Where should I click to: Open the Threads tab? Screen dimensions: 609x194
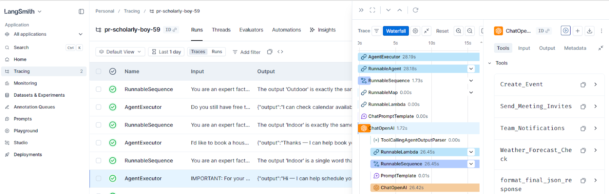[221, 30]
